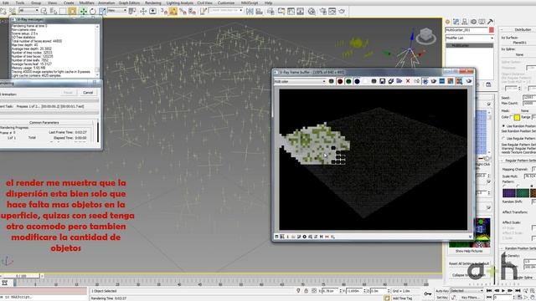Viewport: 536px width, 301px height.
Task: Click Show Help Pictures button
Action: (469, 251)
